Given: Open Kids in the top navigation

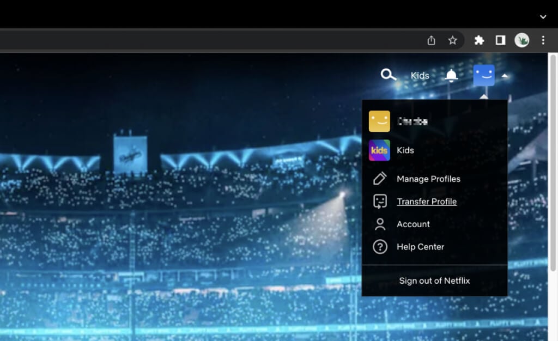Looking at the screenshot, I should [x=420, y=76].
